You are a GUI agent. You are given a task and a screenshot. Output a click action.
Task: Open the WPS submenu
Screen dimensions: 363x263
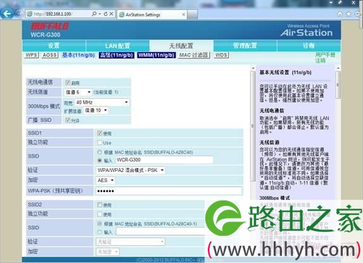pyautogui.click(x=31, y=55)
